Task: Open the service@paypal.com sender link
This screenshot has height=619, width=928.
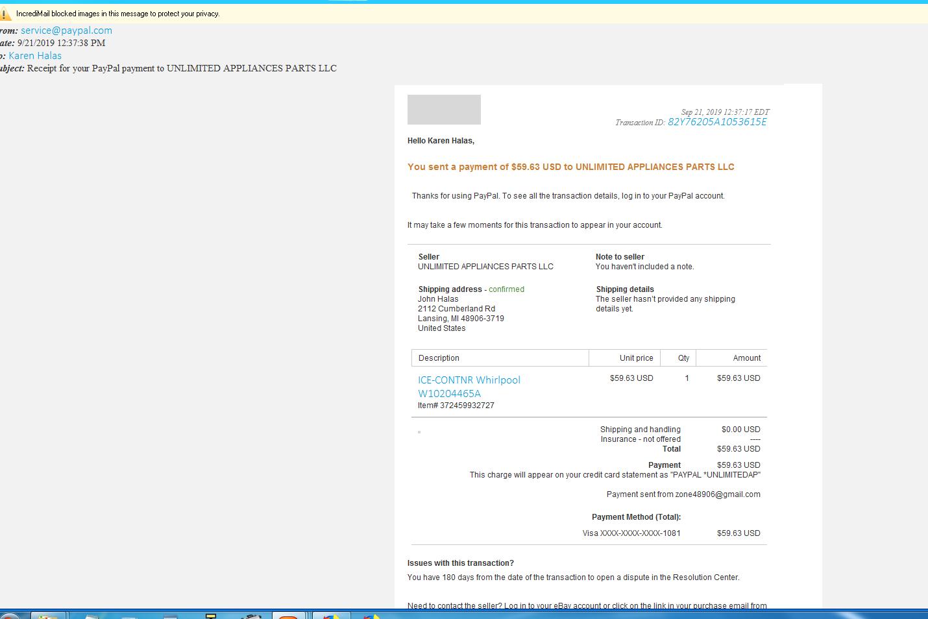Action: tap(66, 30)
